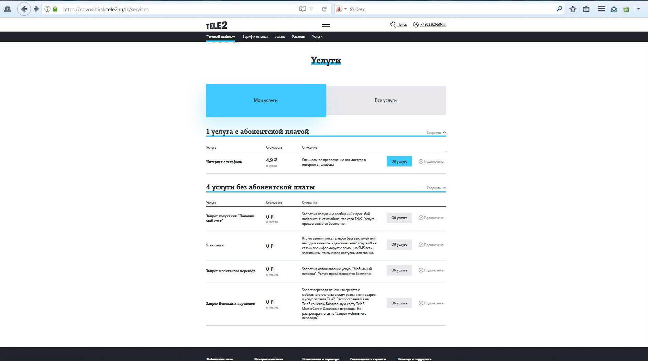648x361 pixels.
Task: Click the Интернет с телефона service name
Action: point(224,162)
